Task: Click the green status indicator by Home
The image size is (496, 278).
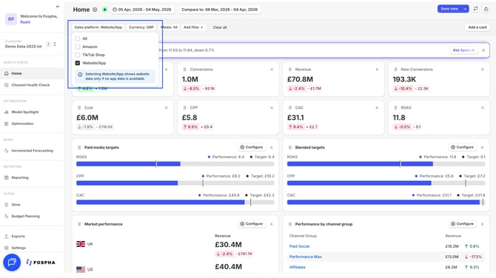Action: tap(104, 10)
